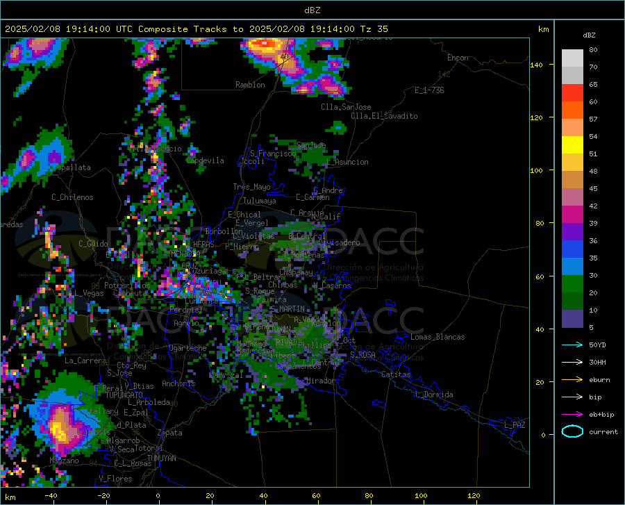Click the Tulumaya place label
The image size is (625, 505).
coord(260,201)
